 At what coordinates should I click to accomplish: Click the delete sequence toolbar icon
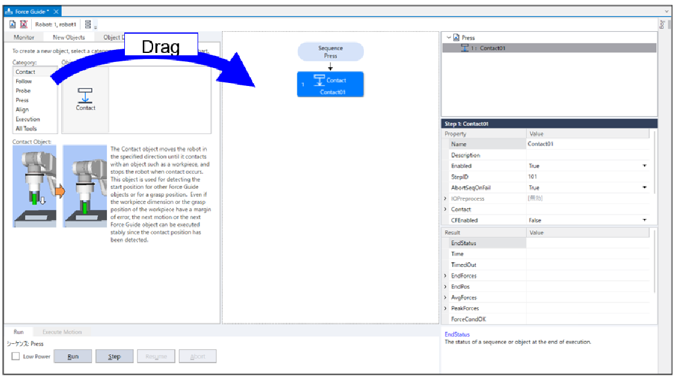coord(23,24)
